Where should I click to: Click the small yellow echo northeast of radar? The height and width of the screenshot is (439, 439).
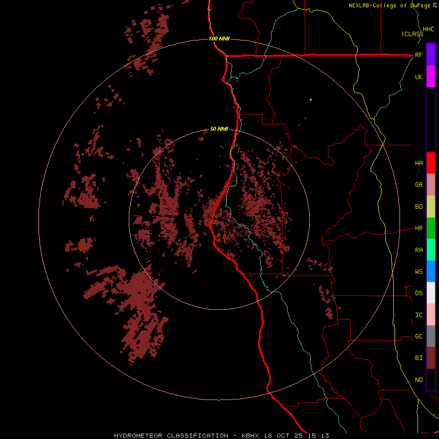point(311,100)
